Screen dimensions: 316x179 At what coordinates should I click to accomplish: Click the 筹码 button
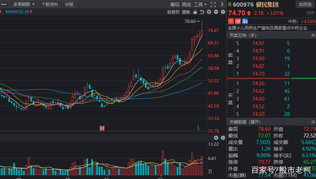click(x=175, y=4)
